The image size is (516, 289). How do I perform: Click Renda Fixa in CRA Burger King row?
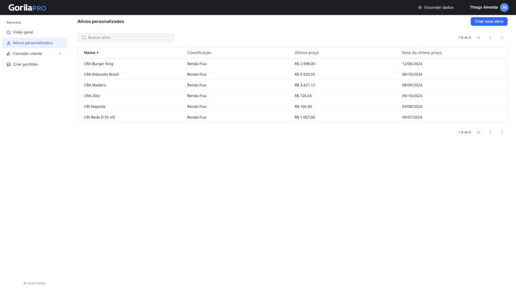click(x=197, y=64)
